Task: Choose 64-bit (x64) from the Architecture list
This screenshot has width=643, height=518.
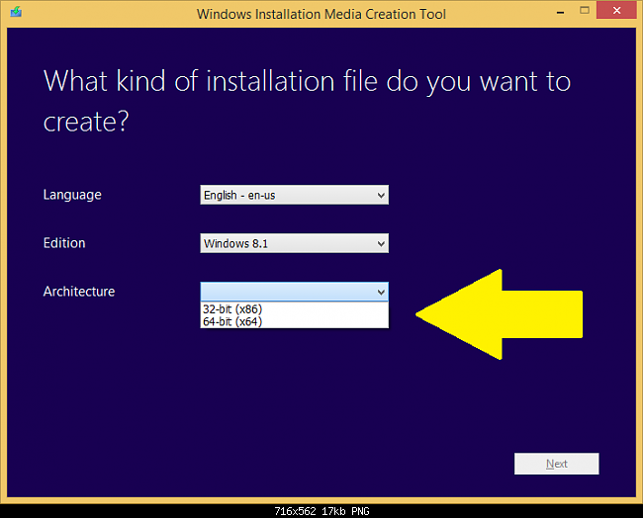Action: (x=294, y=321)
